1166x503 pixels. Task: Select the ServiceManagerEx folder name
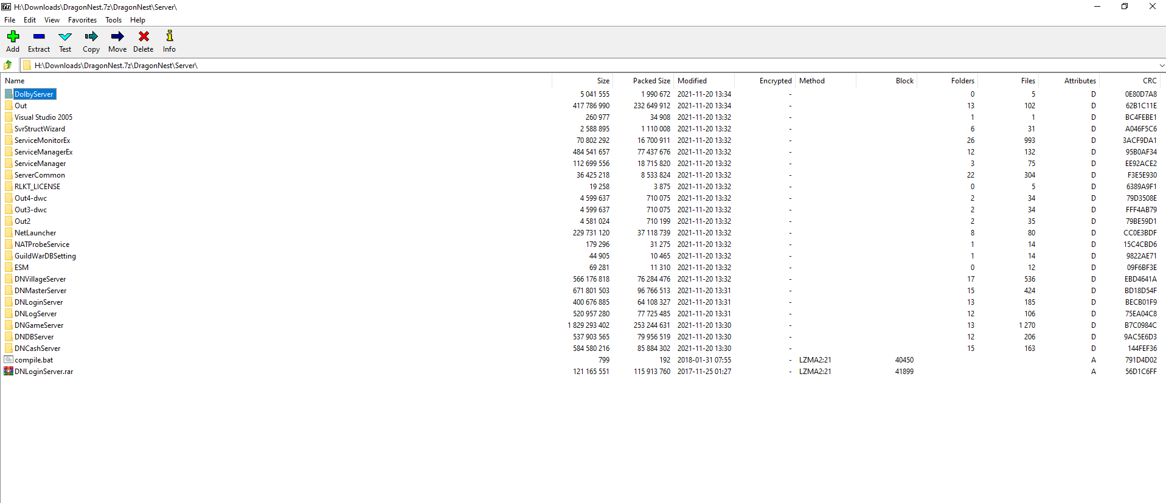point(43,151)
